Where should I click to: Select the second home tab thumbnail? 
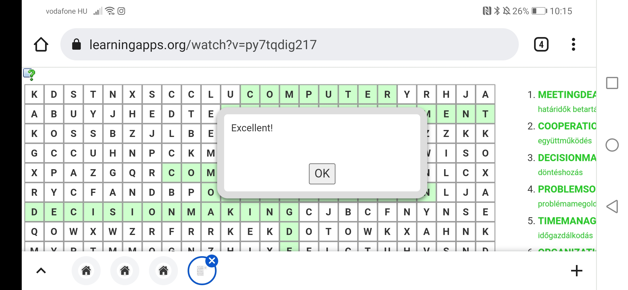click(125, 271)
